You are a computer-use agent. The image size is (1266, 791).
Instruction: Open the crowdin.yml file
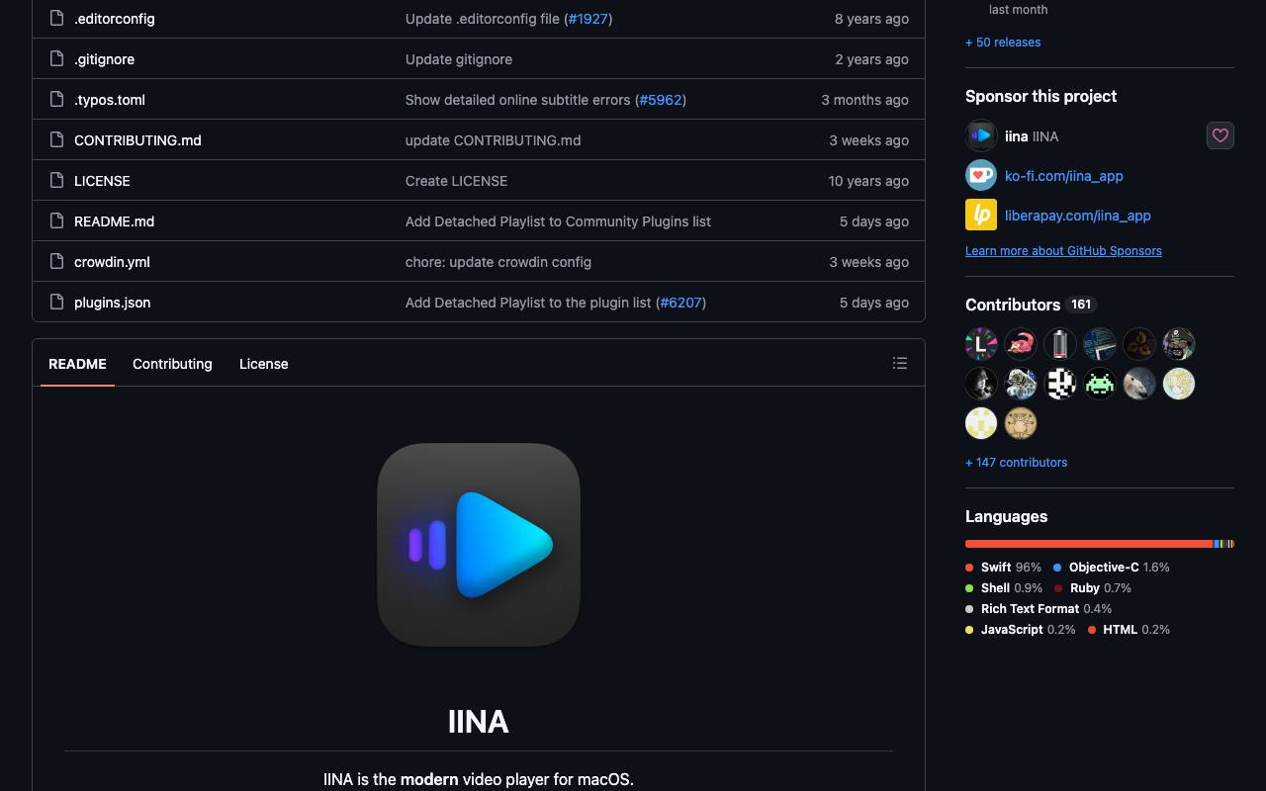point(112,261)
